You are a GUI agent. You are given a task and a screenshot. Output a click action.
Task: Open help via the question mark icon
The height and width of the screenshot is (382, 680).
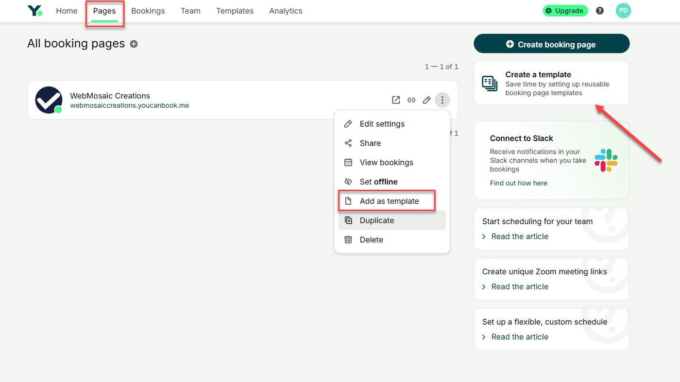pos(599,10)
